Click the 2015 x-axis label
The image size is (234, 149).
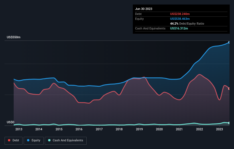(59, 129)
